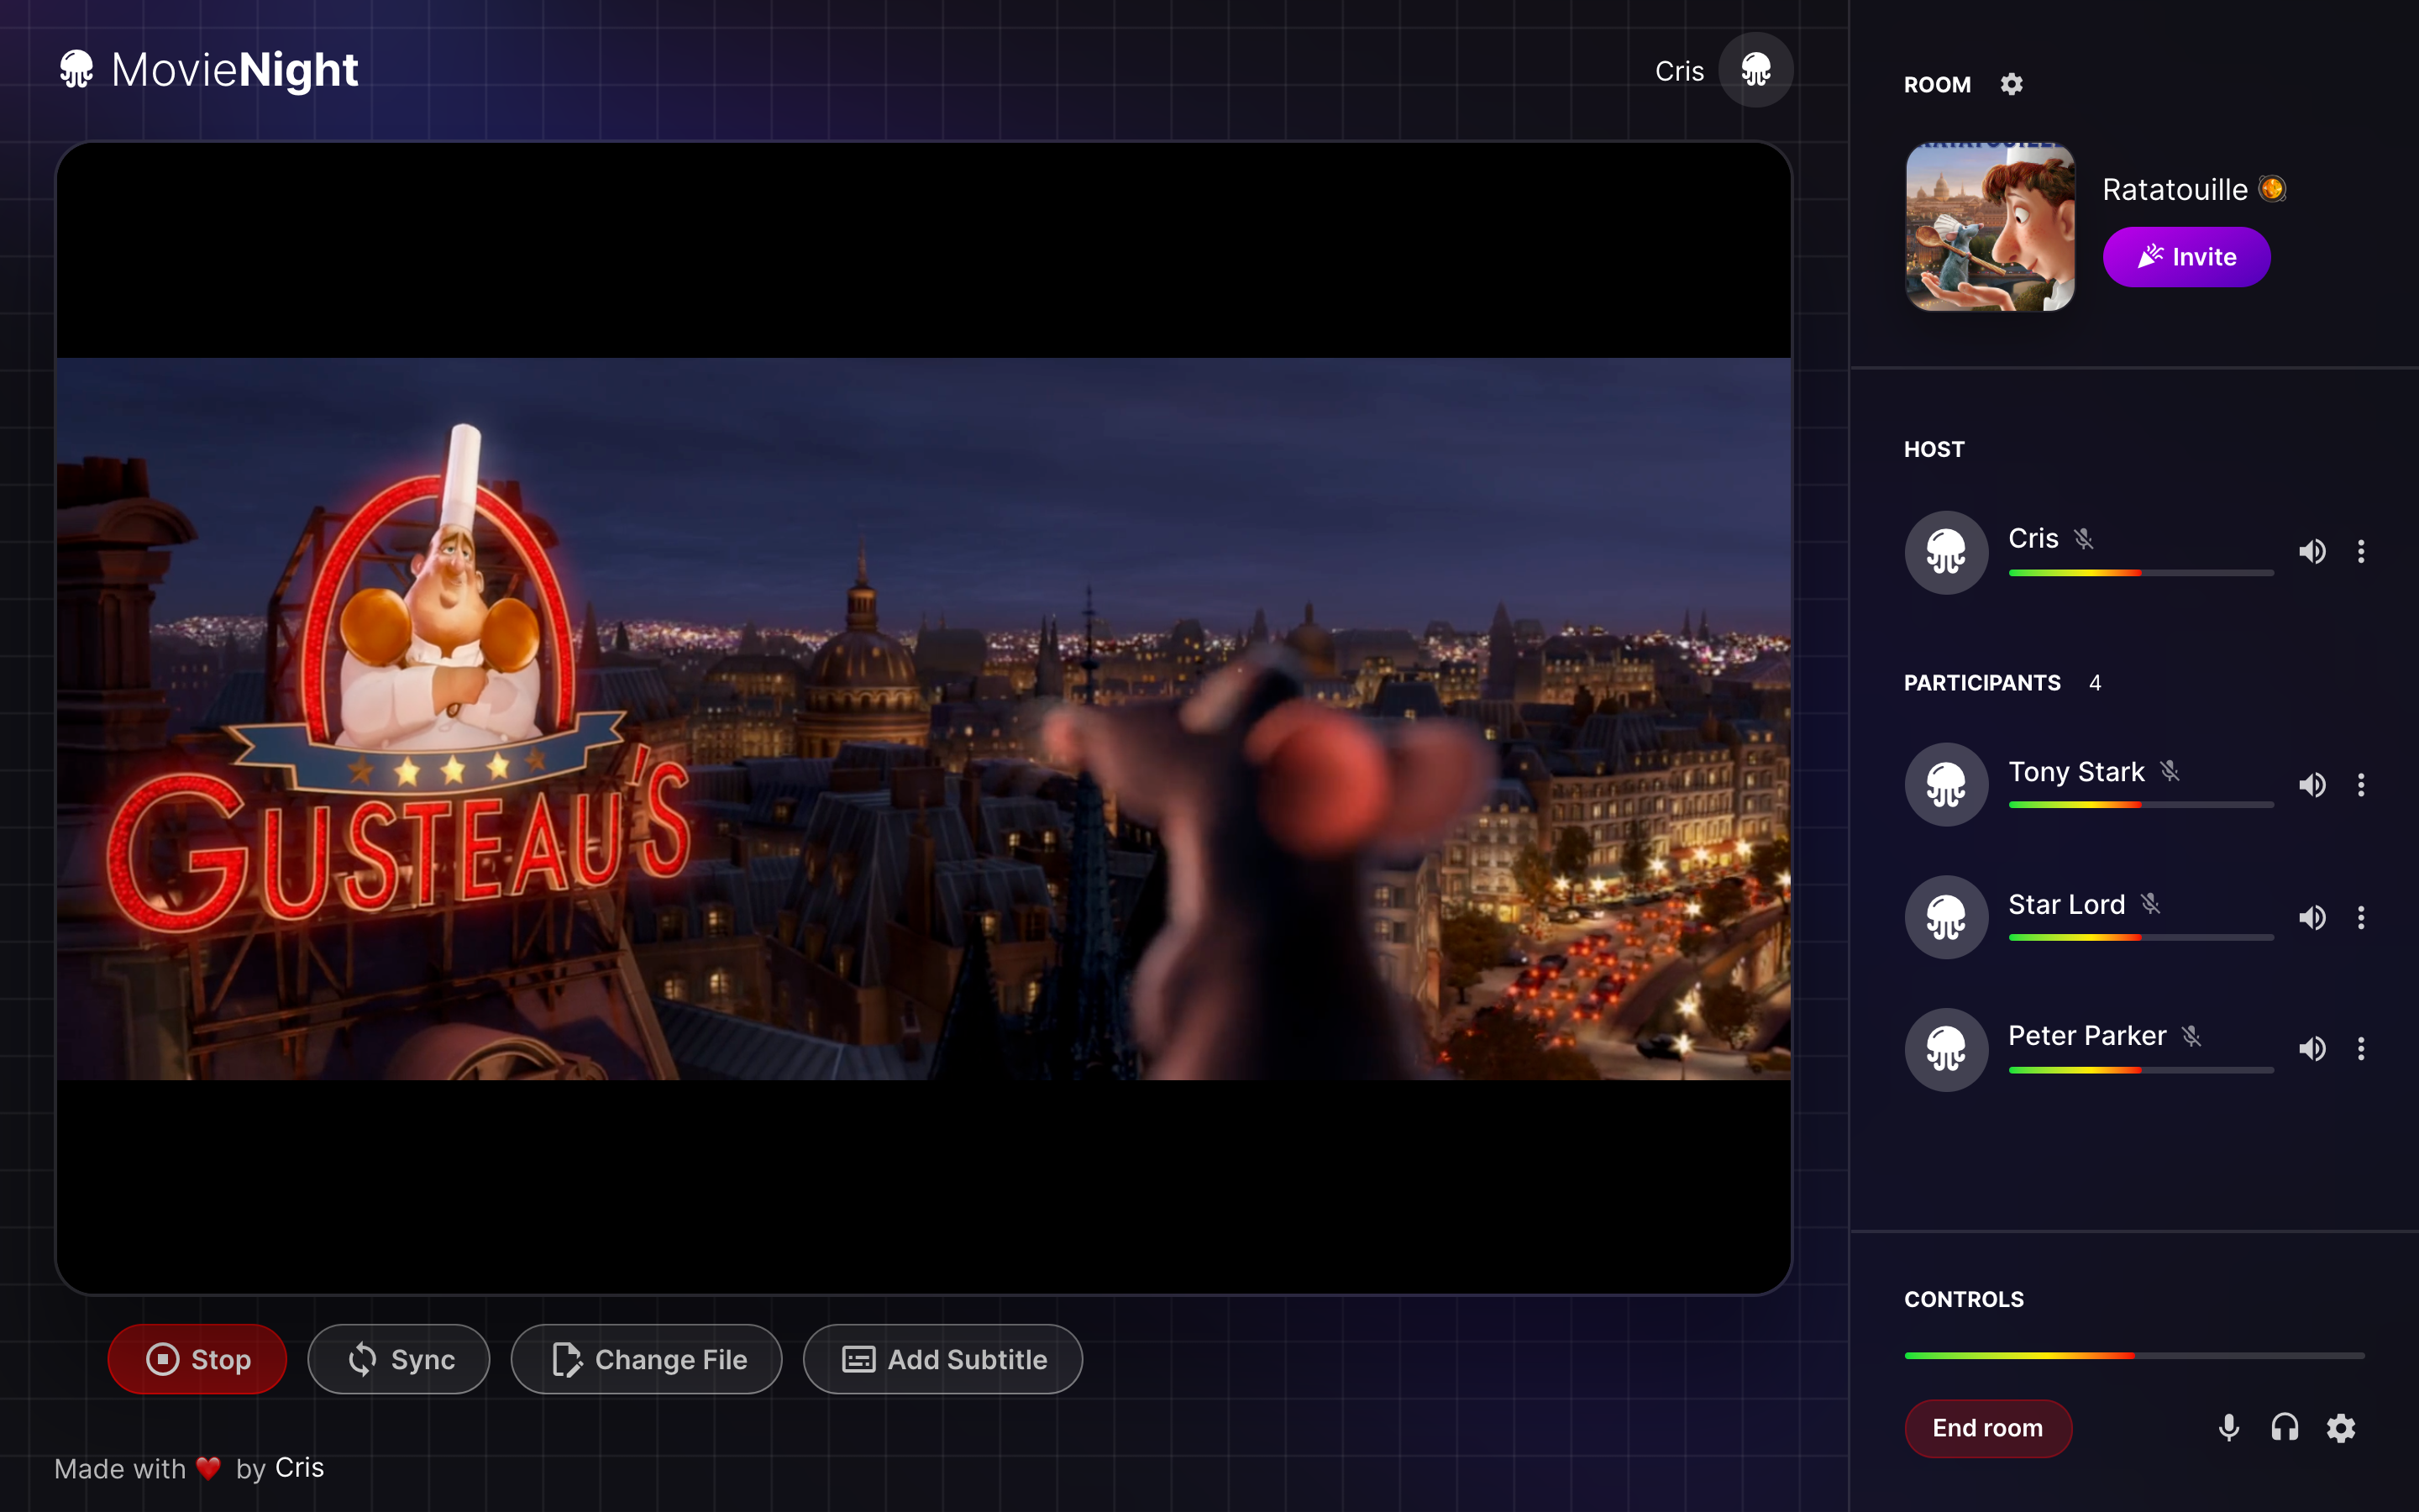Click the Change File button
The image size is (2419, 1512).
(647, 1359)
